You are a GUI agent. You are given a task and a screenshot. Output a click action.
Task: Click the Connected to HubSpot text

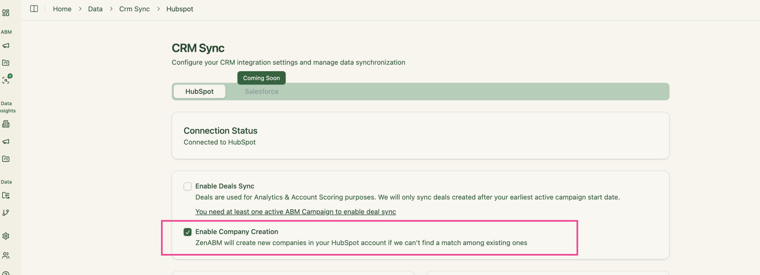pyautogui.click(x=219, y=142)
